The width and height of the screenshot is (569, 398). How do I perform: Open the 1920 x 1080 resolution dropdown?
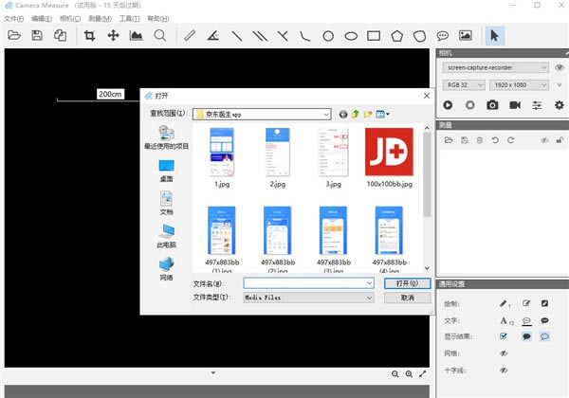pyautogui.click(x=542, y=84)
